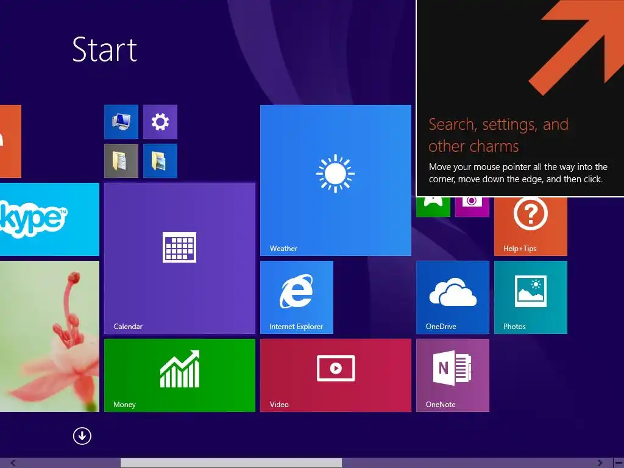The image size is (624, 468).
Task: Click the "Start" title text
Action: (x=105, y=50)
